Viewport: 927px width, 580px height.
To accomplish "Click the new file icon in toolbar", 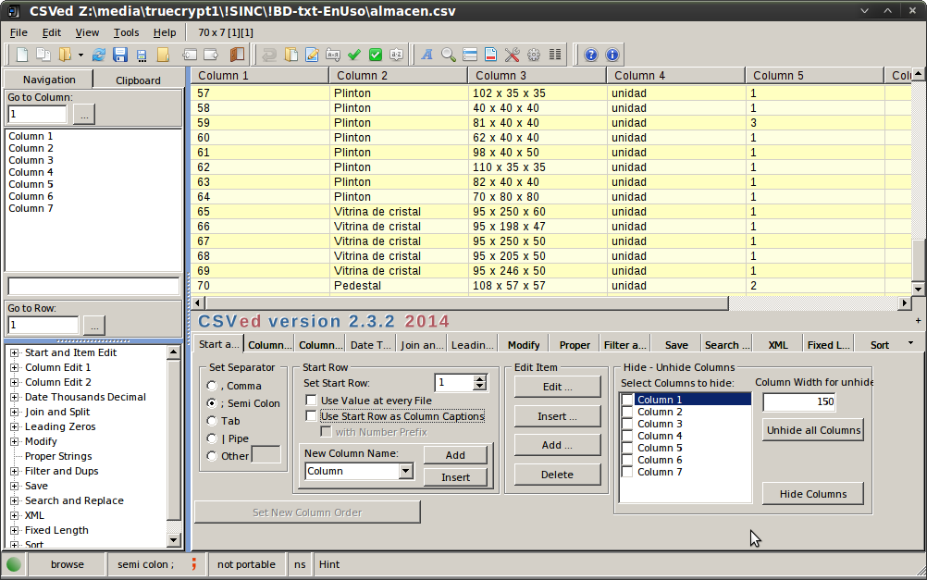I will pyautogui.click(x=22, y=55).
